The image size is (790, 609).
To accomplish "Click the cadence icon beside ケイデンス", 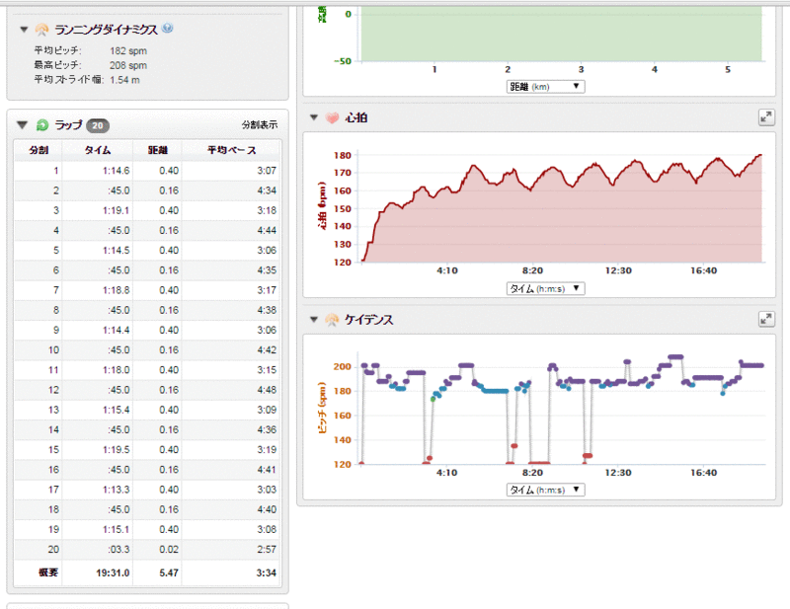I will [333, 320].
